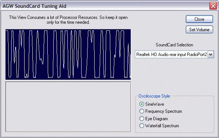This screenshot has height=138, width=219.
Task: Click the SoundCard Selection label
Action: point(174,45)
